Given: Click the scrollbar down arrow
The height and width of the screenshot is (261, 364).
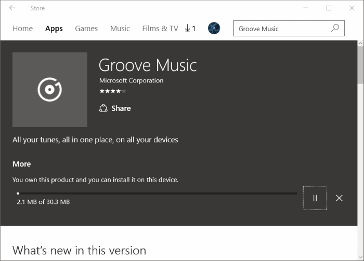Looking at the screenshot, I should click(360, 257).
